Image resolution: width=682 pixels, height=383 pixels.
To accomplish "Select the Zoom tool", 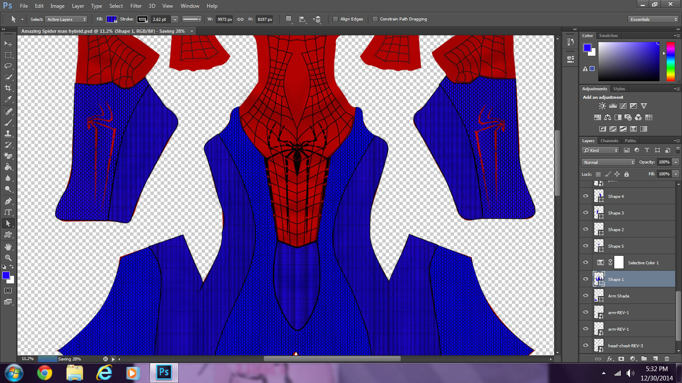I will pos(8,258).
